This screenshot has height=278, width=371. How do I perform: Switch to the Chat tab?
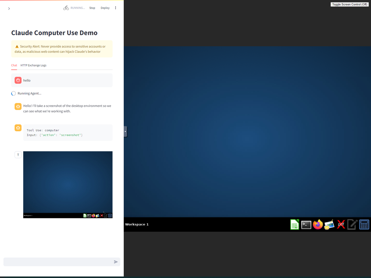pos(14,65)
